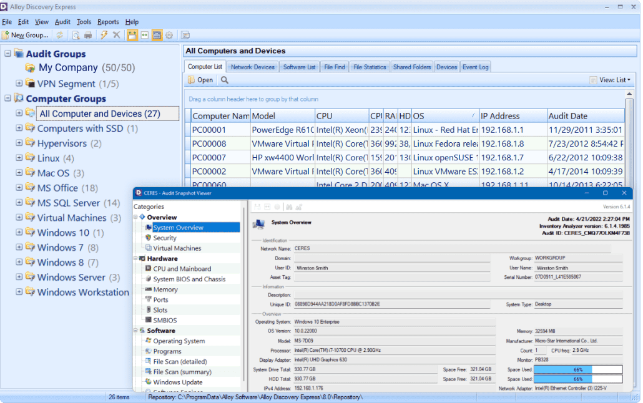The height and width of the screenshot is (403, 643).
Task: Click the New Group button
Action: pyautogui.click(x=26, y=35)
